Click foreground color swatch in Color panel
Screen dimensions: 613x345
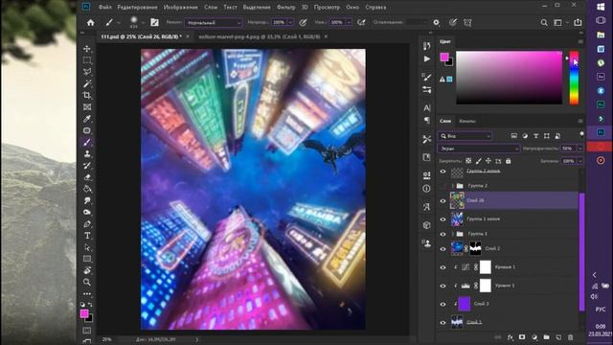[444, 57]
